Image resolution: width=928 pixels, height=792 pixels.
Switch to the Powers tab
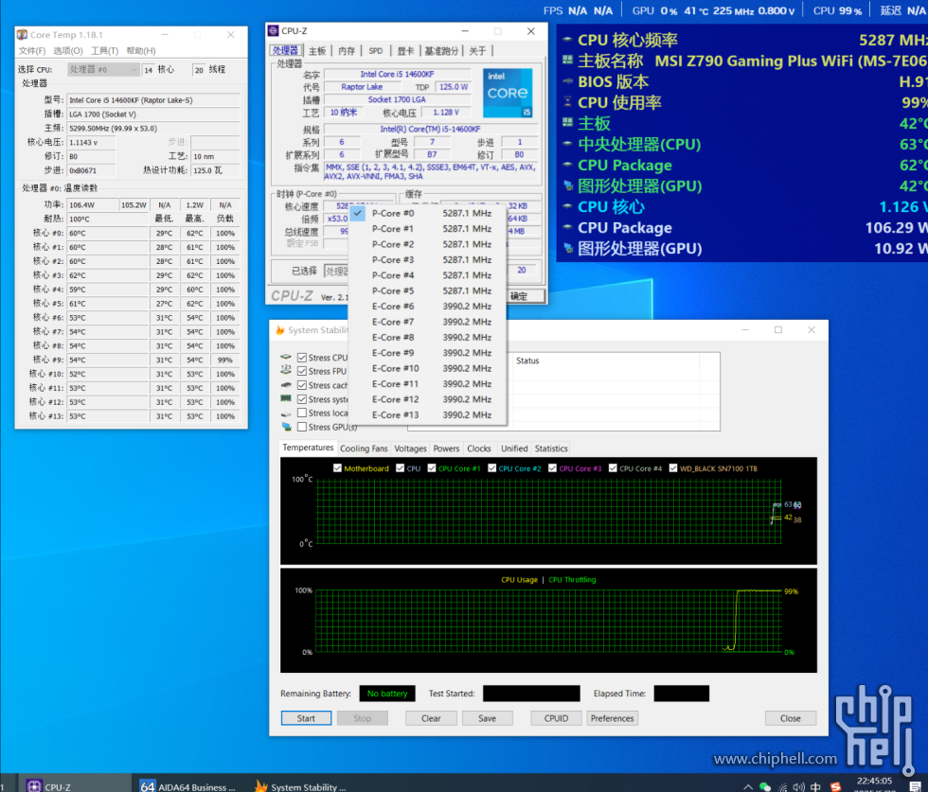446,449
